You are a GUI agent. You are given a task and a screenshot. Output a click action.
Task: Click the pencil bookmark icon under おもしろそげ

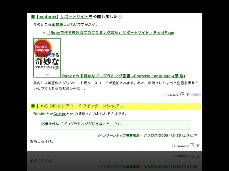tap(198, 145)
